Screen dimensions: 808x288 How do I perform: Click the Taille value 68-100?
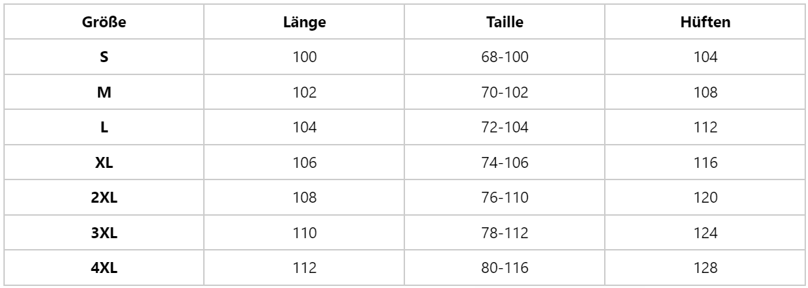505,59
